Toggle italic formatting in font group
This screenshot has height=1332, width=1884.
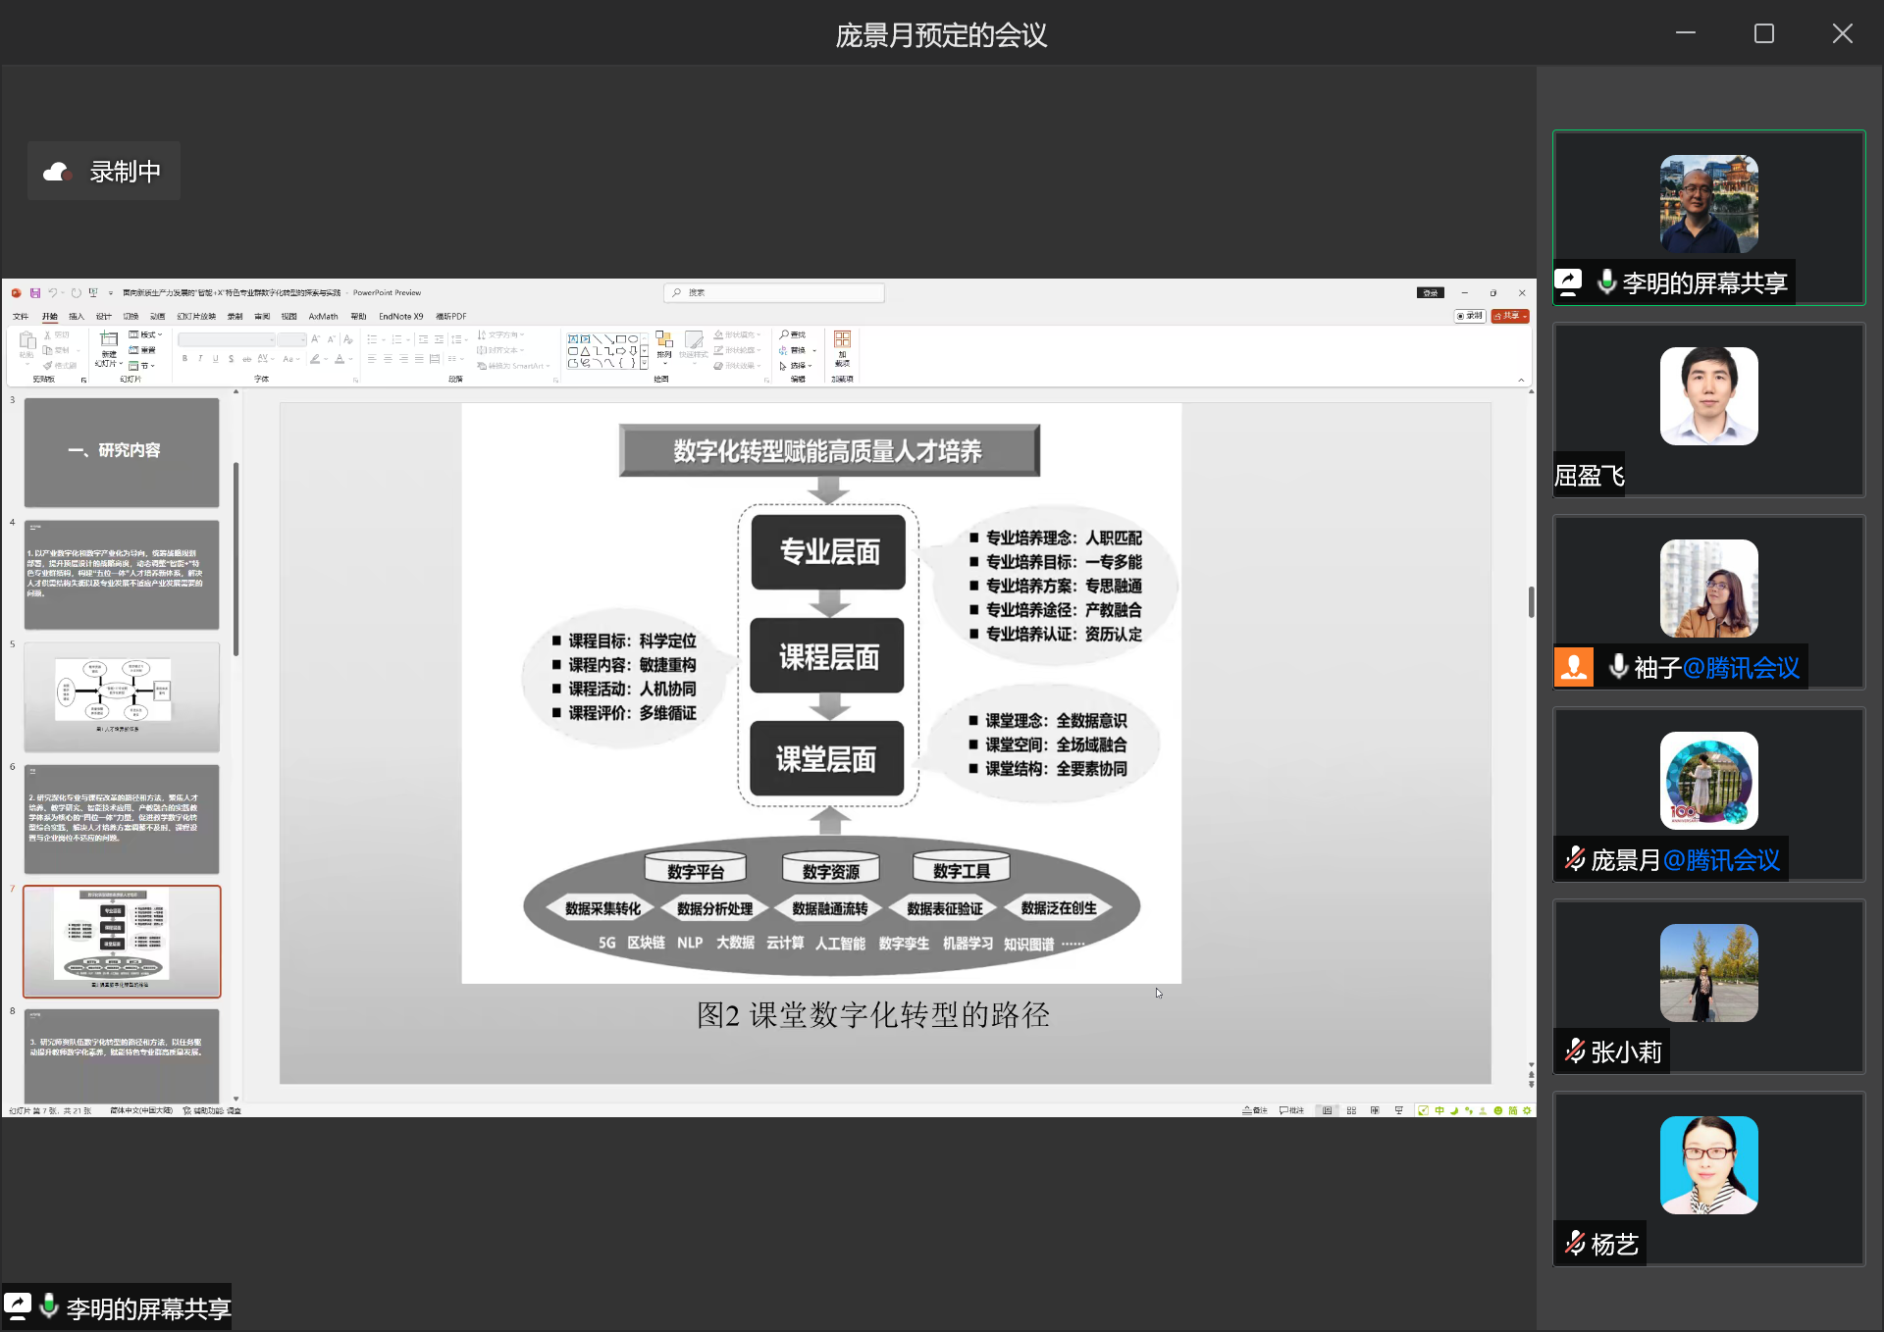pyautogui.click(x=200, y=359)
